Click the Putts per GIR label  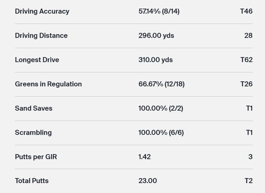tap(36, 157)
